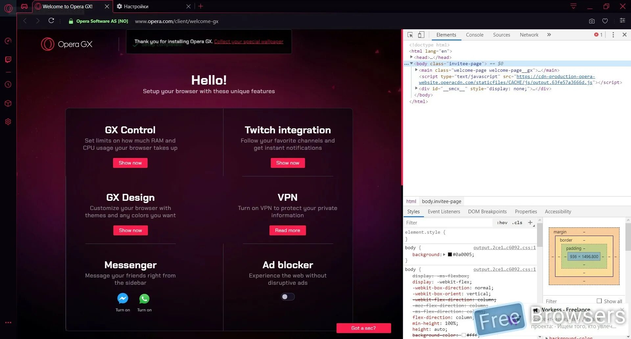Go forward to next page
Screen dimensions: 631x339
pos(38,21)
